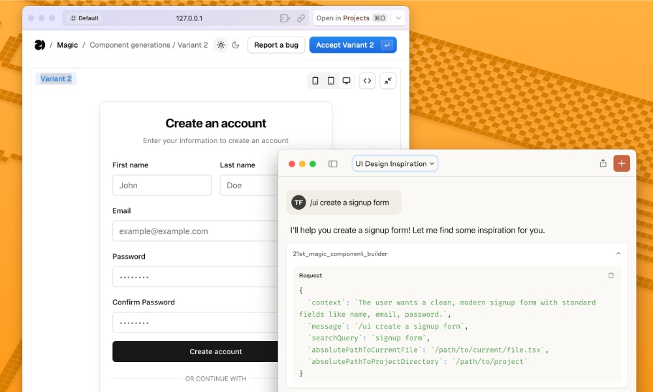Collapse the 21st_magic_component_builder section
The width and height of the screenshot is (653, 392).
tap(618, 253)
